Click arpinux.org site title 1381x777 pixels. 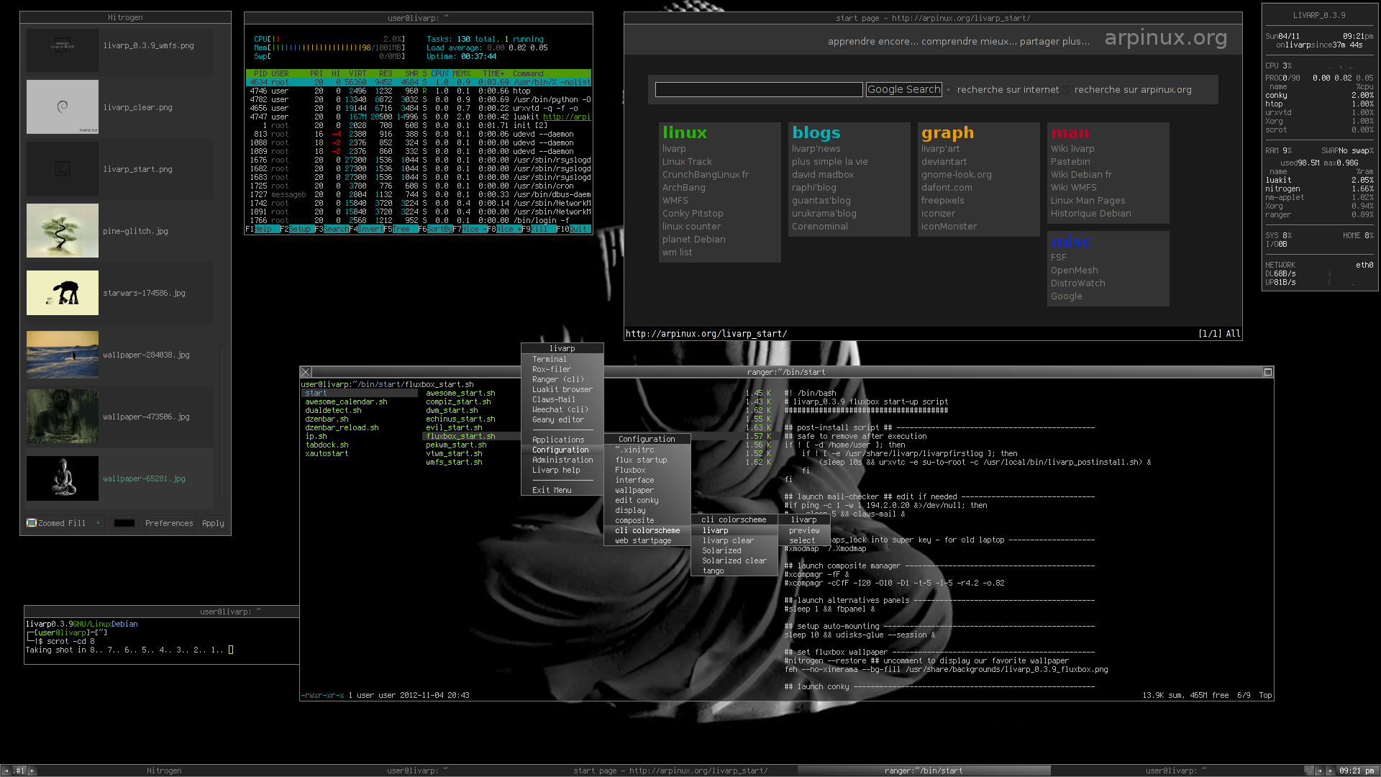(1165, 37)
